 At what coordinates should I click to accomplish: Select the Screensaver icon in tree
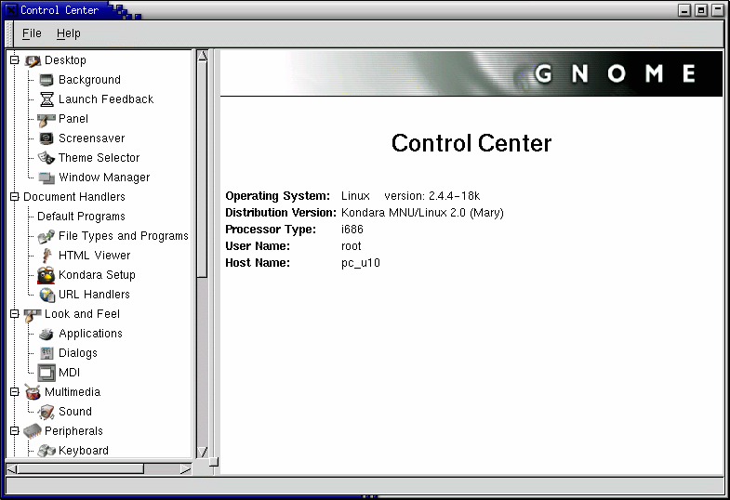click(46, 138)
